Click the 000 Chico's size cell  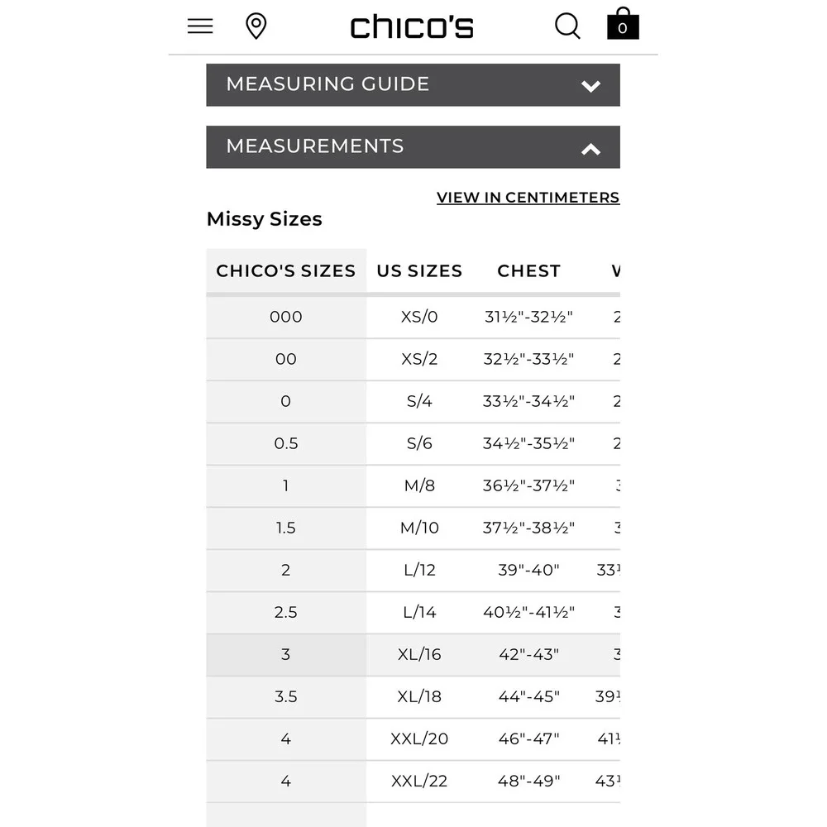pyautogui.click(x=286, y=317)
